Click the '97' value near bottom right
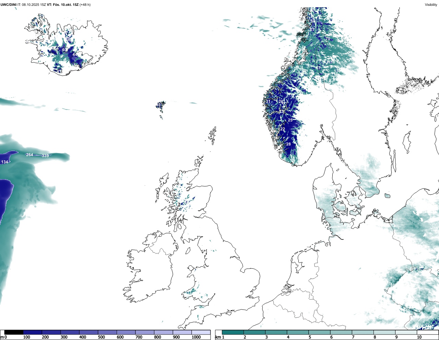The width and height of the screenshot is (439, 340). 407,309
